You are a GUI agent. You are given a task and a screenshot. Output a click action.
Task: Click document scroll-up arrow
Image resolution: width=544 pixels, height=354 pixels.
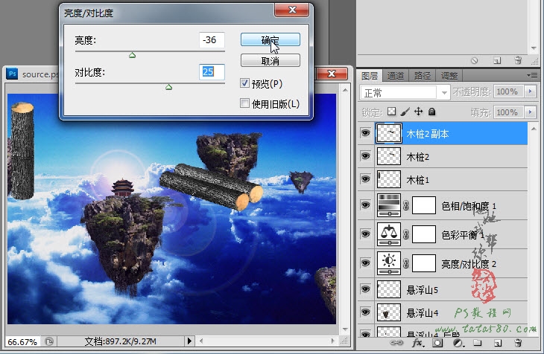tap(345, 90)
